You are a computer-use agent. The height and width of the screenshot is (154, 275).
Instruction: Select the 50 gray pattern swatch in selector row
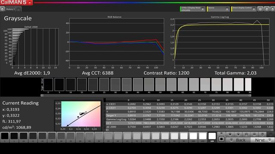pyautogui.click(x=99, y=137)
